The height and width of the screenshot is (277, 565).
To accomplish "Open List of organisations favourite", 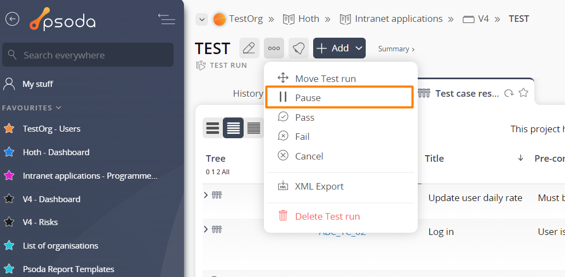I will [x=61, y=246].
